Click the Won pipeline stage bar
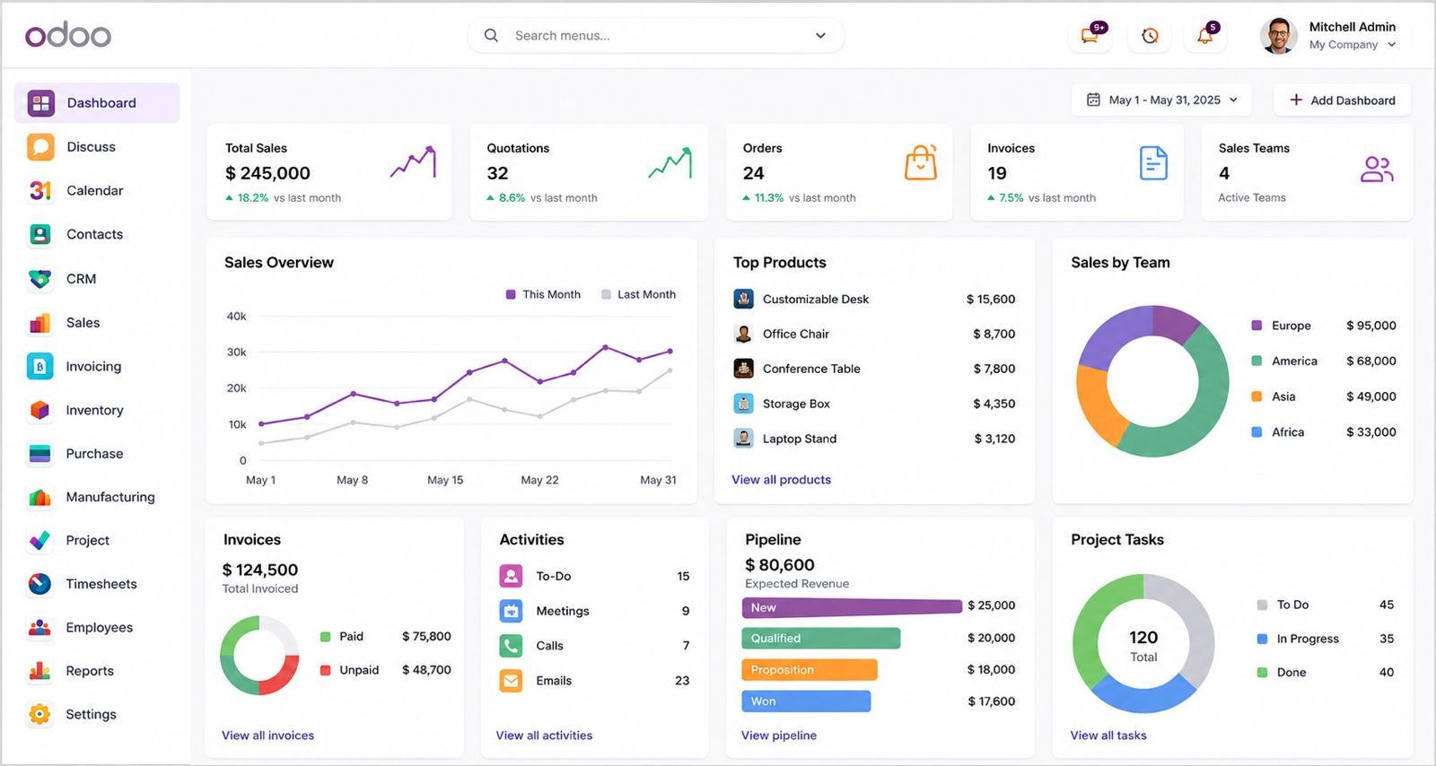Screen dimensions: 1436x766 [806, 701]
